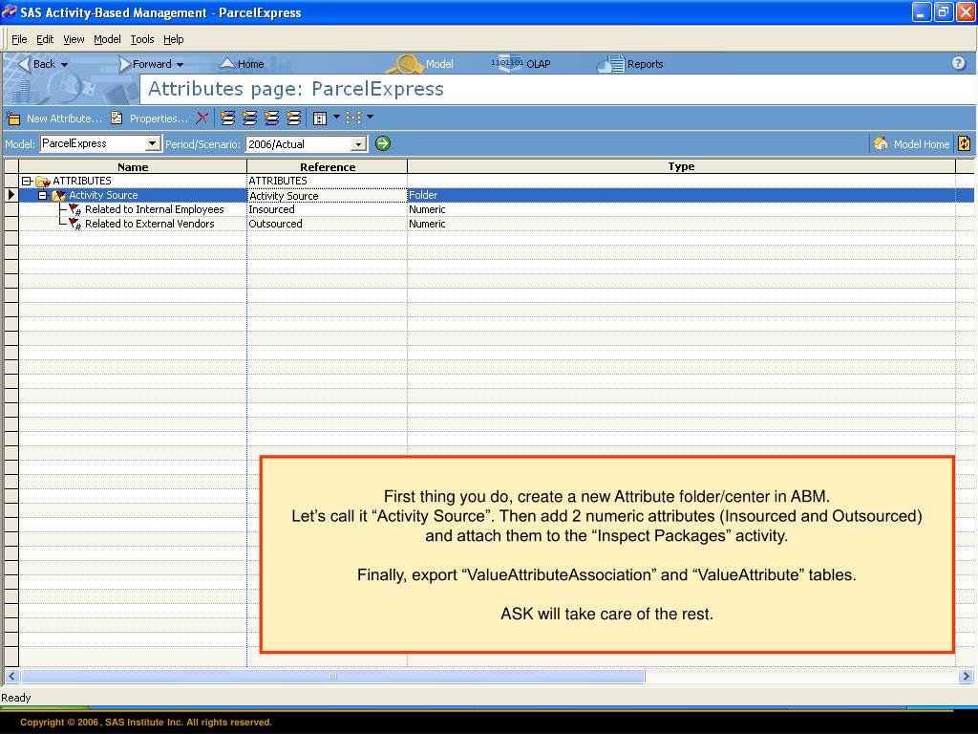Minimize the SAS Activity-Based Management window
The image size is (978, 734).
[x=922, y=11]
